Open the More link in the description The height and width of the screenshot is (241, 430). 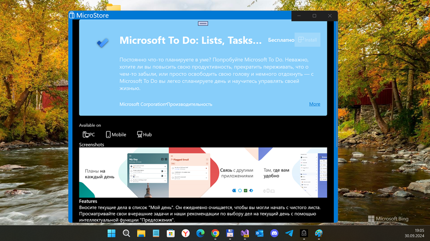click(315, 104)
